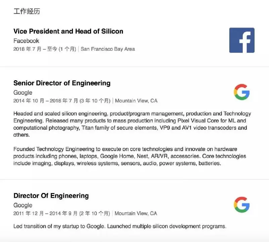Click the paragraph starting with Founded Technology Engineering
This screenshot has height=242, width=269.
(x=129, y=156)
